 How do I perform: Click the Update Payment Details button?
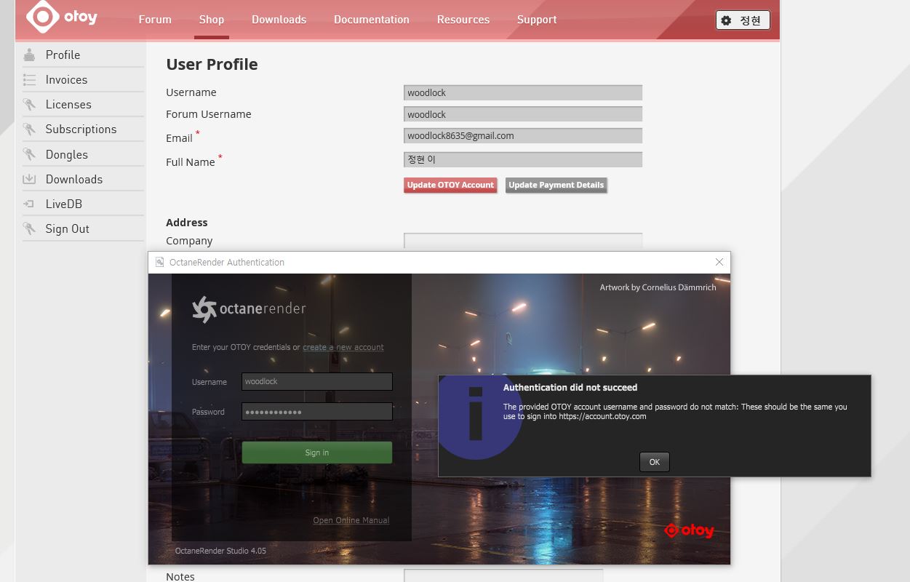click(x=556, y=186)
